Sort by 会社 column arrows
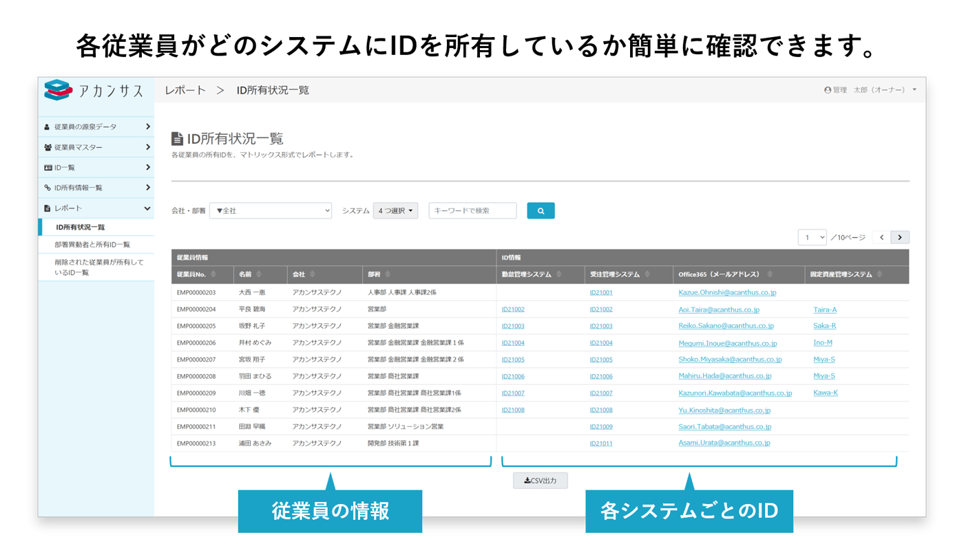 (312, 274)
